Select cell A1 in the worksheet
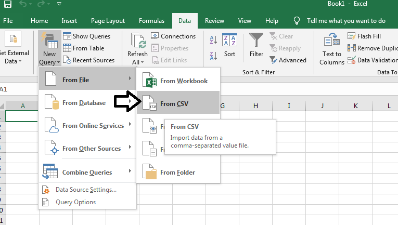Screen dimensions: 398x225 click(x=22, y=116)
